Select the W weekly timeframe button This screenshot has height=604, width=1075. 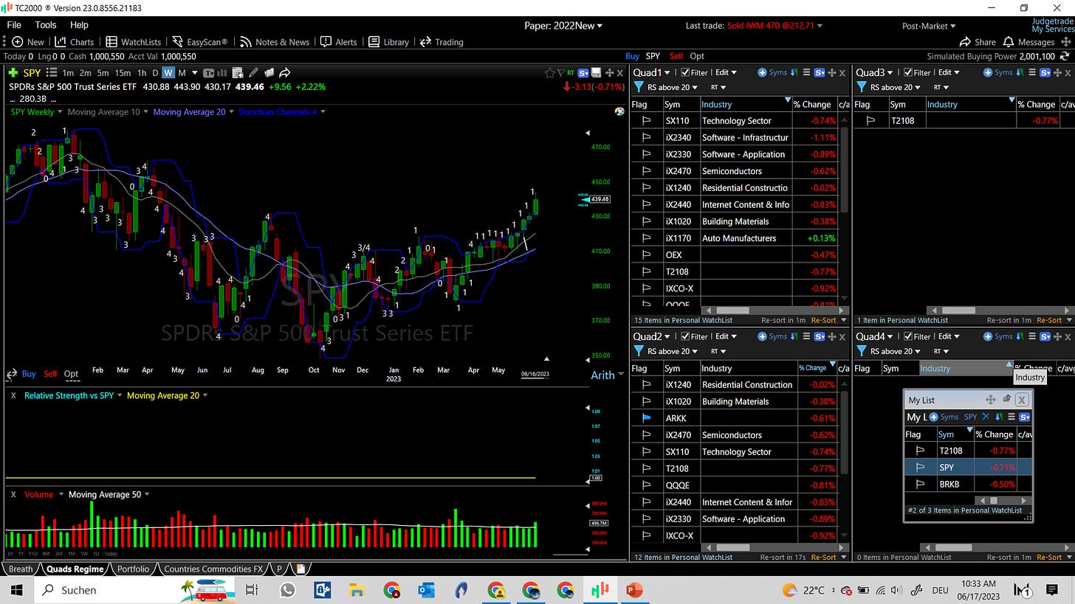(x=168, y=72)
